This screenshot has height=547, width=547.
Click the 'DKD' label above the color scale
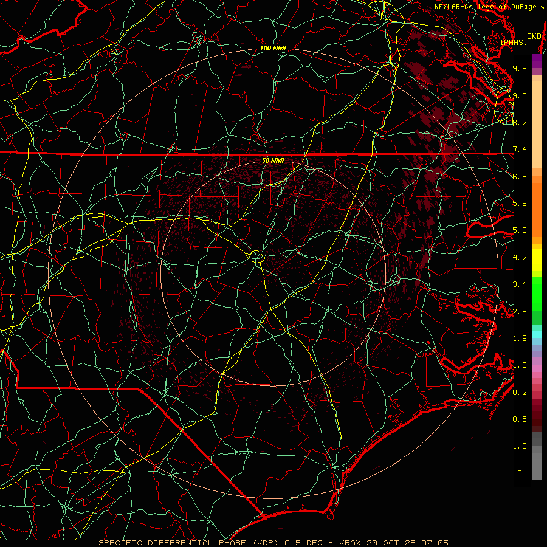(x=534, y=36)
